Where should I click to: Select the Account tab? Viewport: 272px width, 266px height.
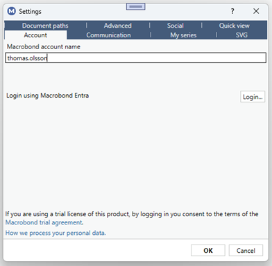pos(35,35)
